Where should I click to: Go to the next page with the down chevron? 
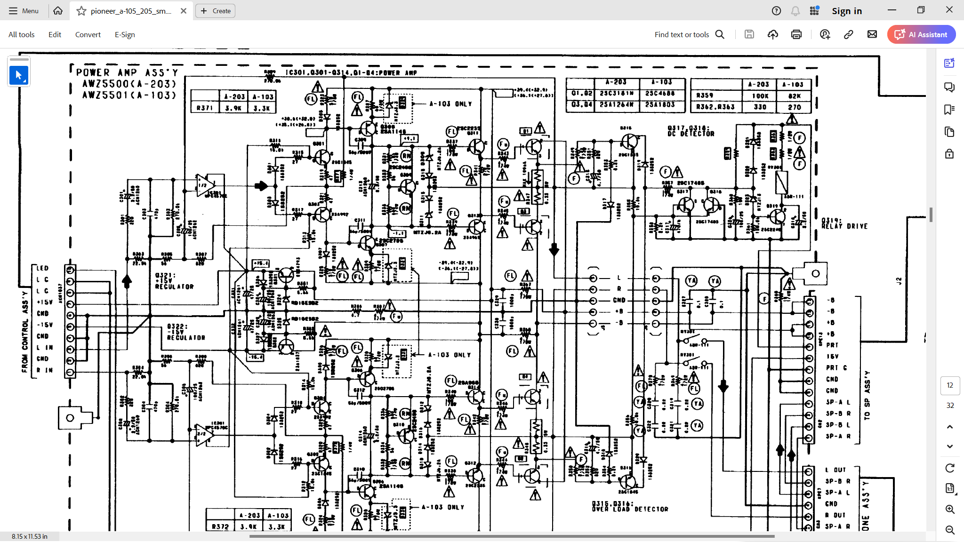click(x=950, y=446)
